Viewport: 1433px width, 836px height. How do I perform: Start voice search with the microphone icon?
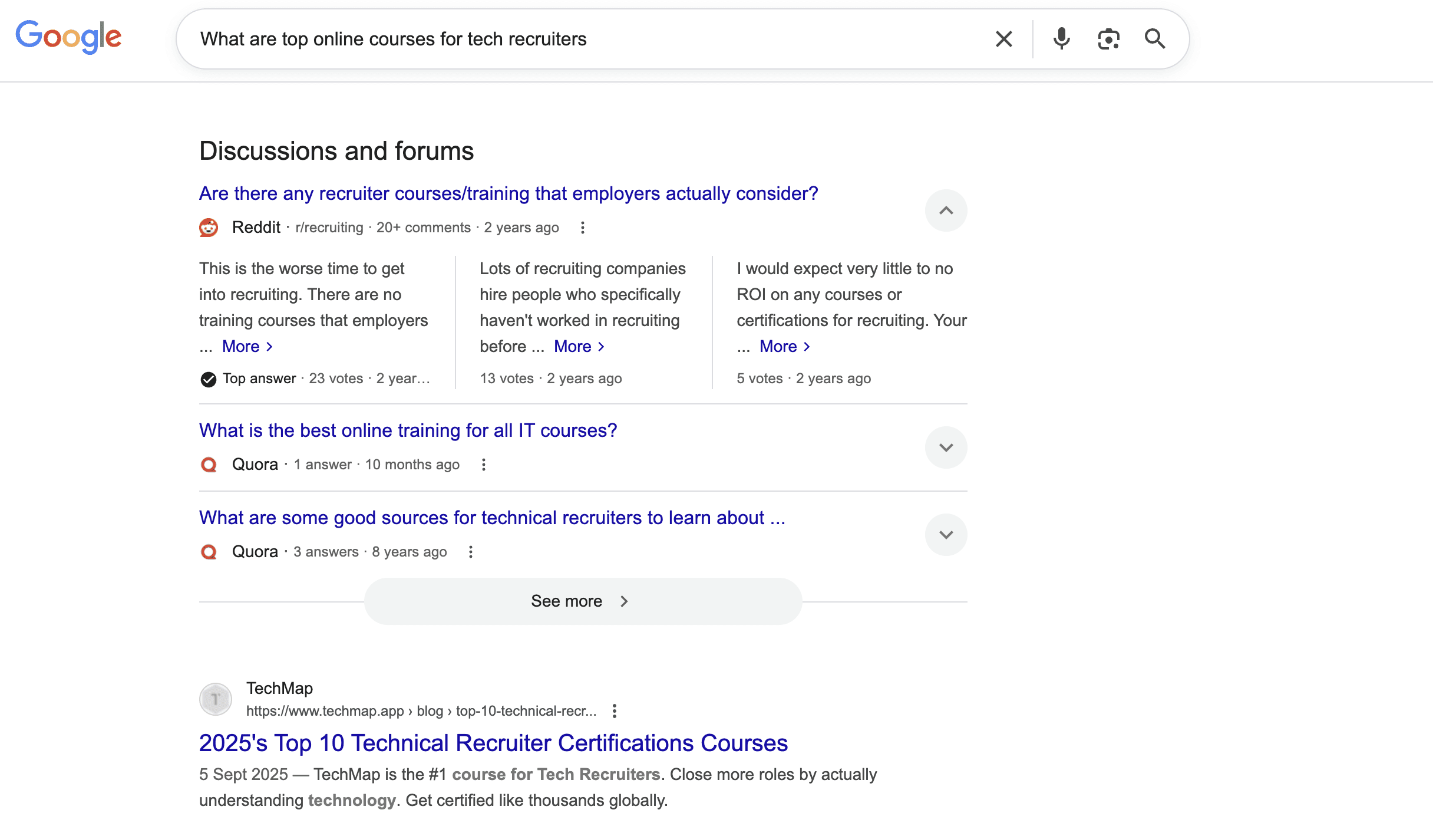(x=1061, y=38)
